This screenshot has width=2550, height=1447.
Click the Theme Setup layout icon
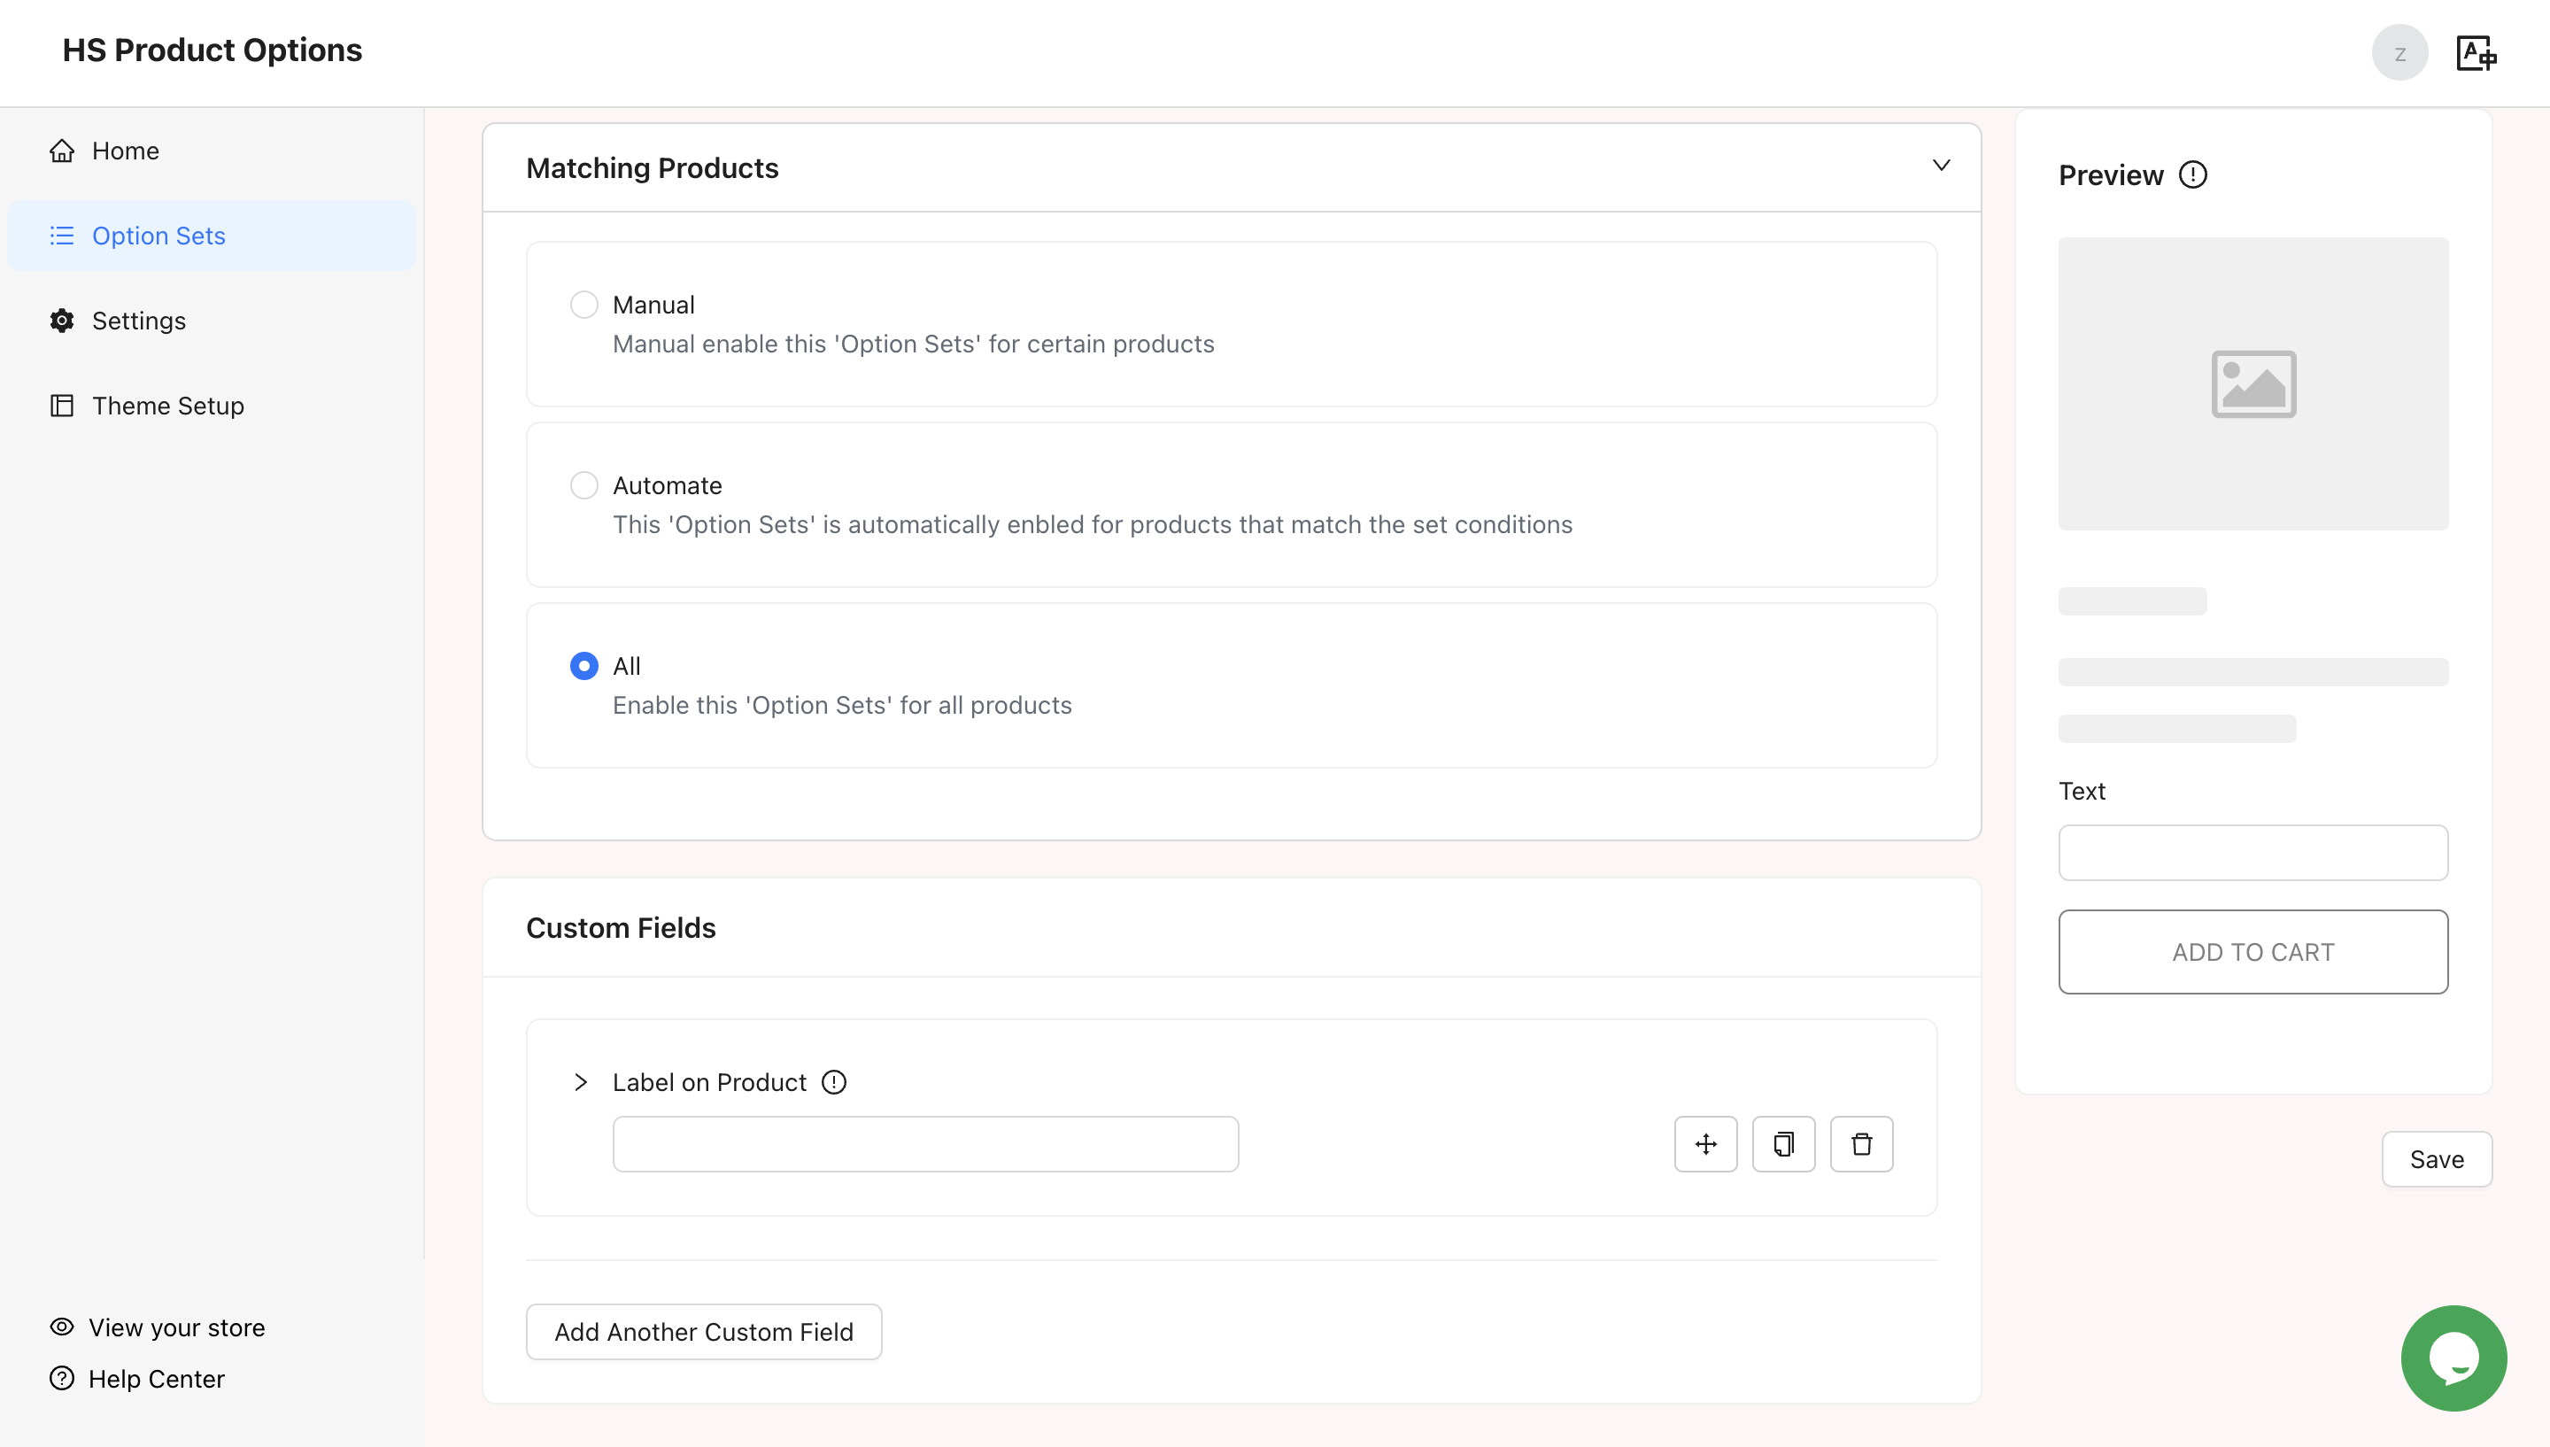[x=61, y=405]
